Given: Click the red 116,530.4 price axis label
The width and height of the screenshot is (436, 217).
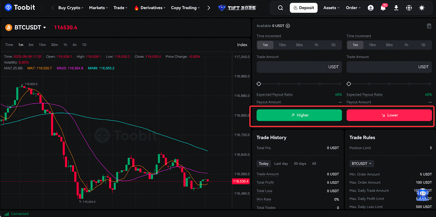Looking at the screenshot, I should pyautogui.click(x=241, y=181).
